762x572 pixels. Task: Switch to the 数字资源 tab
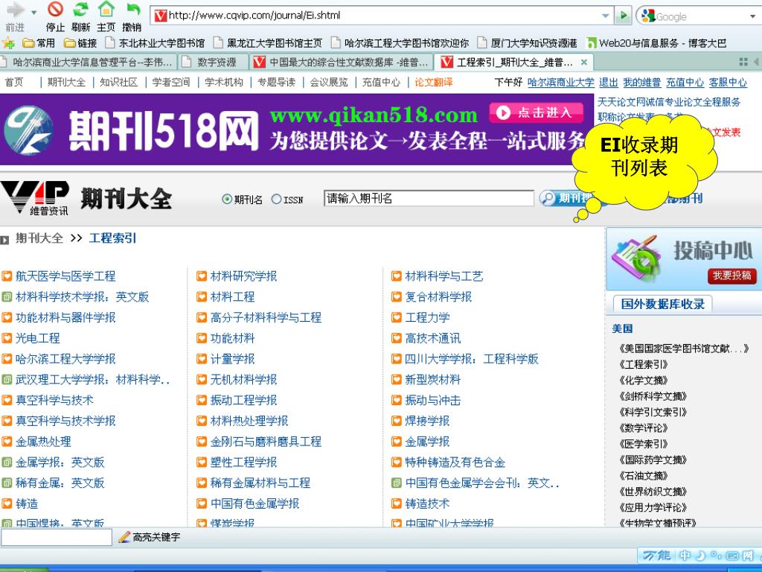(x=214, y=63)
